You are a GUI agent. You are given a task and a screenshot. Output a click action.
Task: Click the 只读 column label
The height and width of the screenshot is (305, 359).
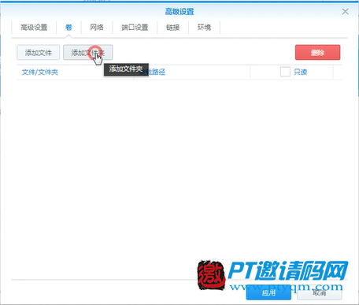click(301, 72)
